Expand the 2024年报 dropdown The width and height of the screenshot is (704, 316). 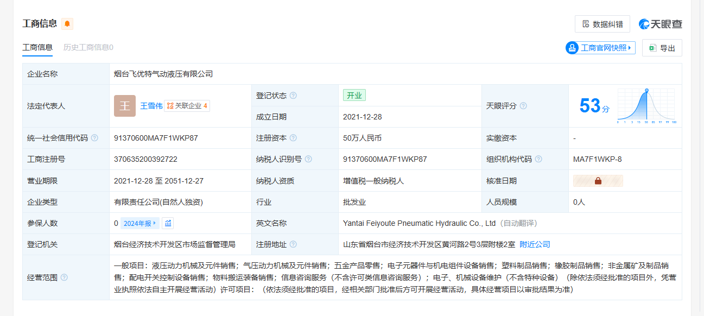click(141, 223)
